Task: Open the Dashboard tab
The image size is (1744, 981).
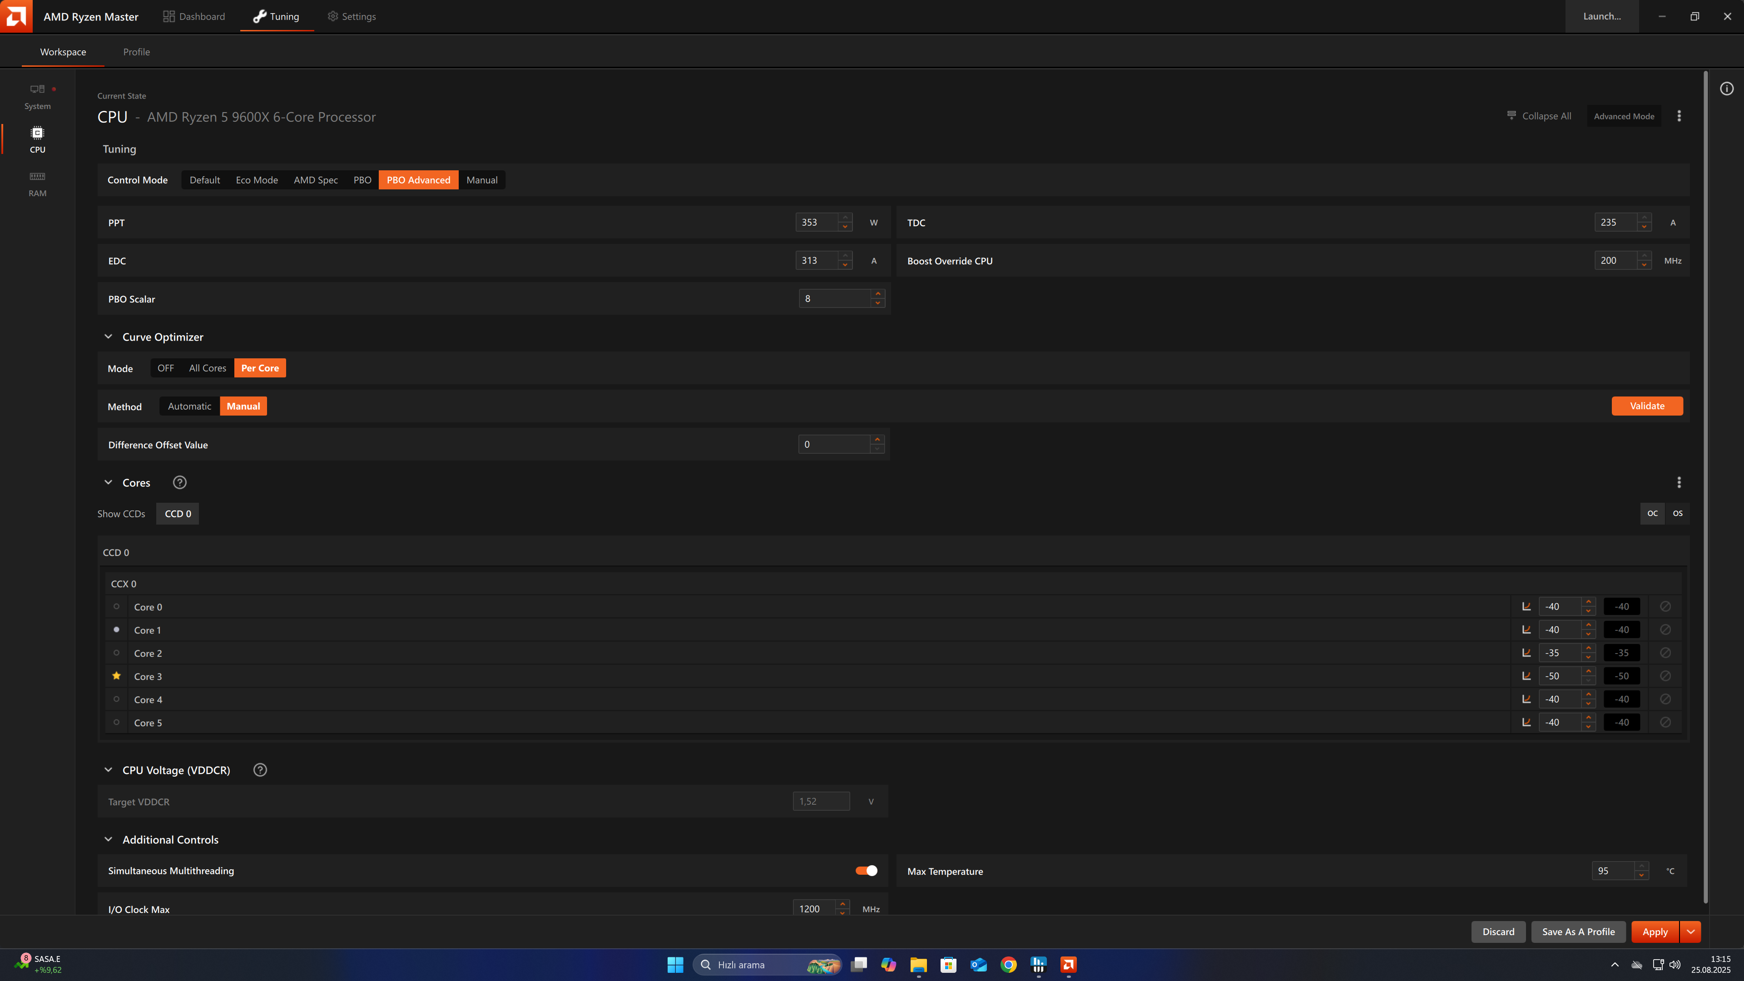Action: [x=194, y=16]
